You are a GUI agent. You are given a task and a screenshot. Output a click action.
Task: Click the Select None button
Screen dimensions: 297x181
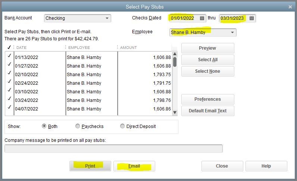click(x=207, y=71)
